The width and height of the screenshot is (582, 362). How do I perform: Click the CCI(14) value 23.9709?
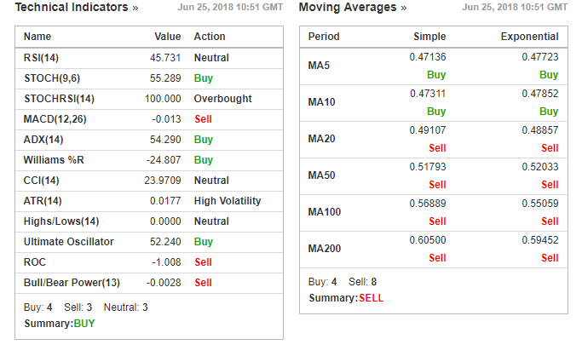[x=161, y=181]
